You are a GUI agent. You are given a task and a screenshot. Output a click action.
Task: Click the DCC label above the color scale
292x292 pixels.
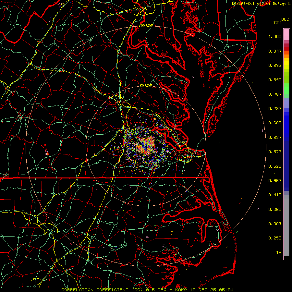point(285,19)
